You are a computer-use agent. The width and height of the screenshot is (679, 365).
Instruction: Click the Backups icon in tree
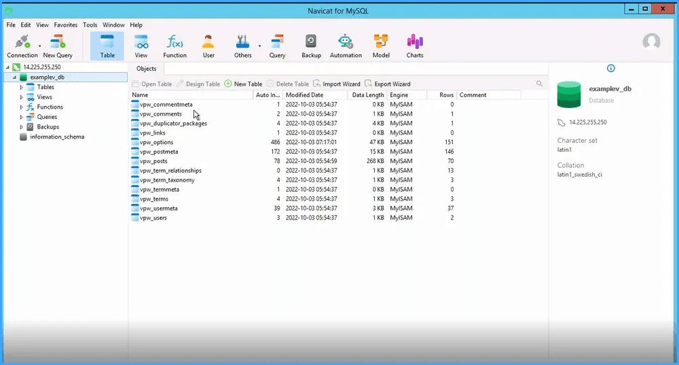click(30, 126)
